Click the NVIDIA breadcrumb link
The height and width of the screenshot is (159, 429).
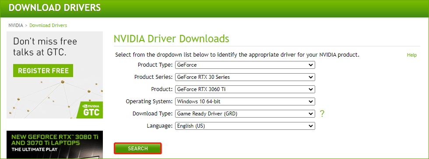point(16,25)
